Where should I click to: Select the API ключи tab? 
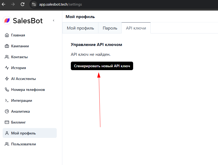136,28
